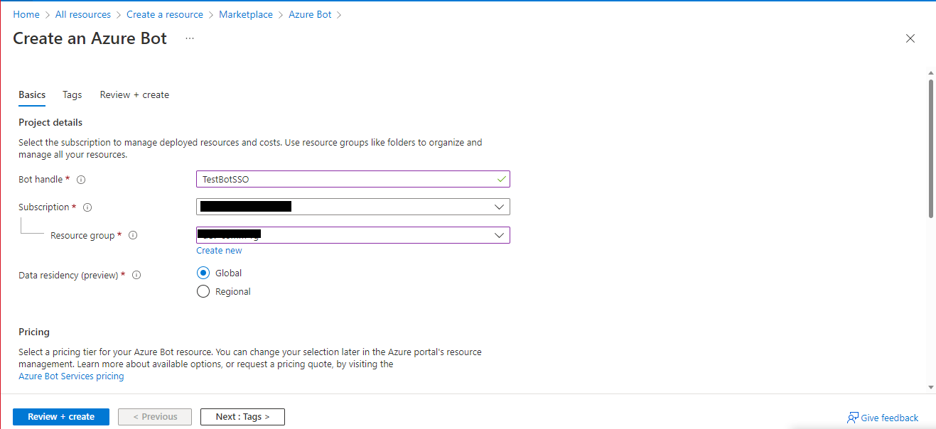Click the info icon beside Resource group

coord(133,235)
